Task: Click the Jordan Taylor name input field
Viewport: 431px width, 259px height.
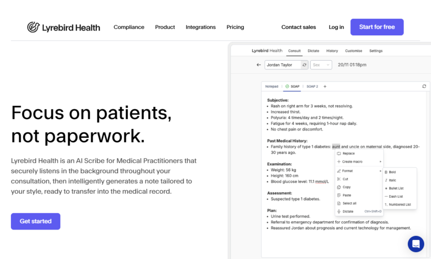Action: point(283,65)
